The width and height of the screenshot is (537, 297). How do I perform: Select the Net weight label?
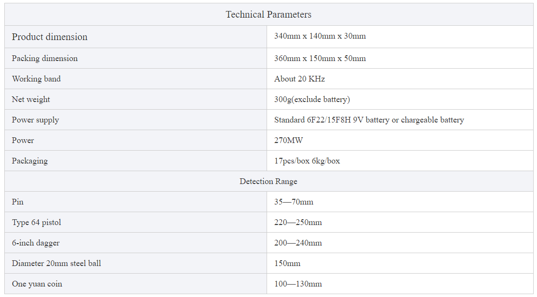point(31,100)
